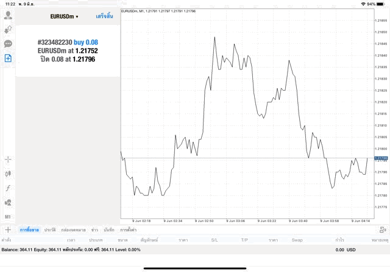Tap the plus icon beside bottom tabs

point(8,230)
